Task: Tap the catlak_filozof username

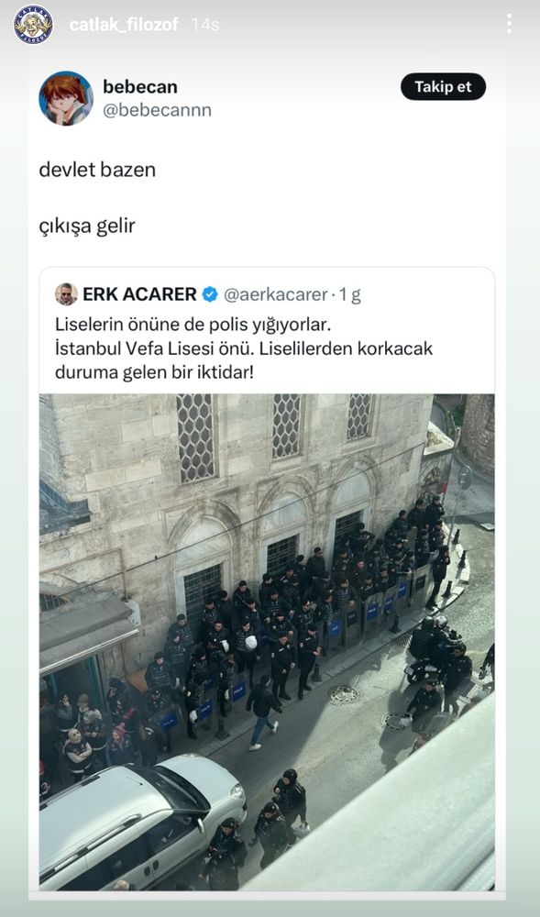Action: 124,25
